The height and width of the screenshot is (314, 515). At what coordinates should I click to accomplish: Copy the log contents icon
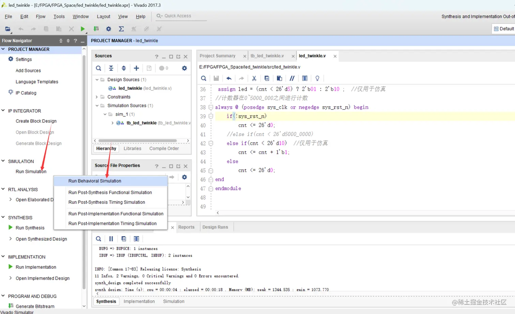(x=124, y=239)
